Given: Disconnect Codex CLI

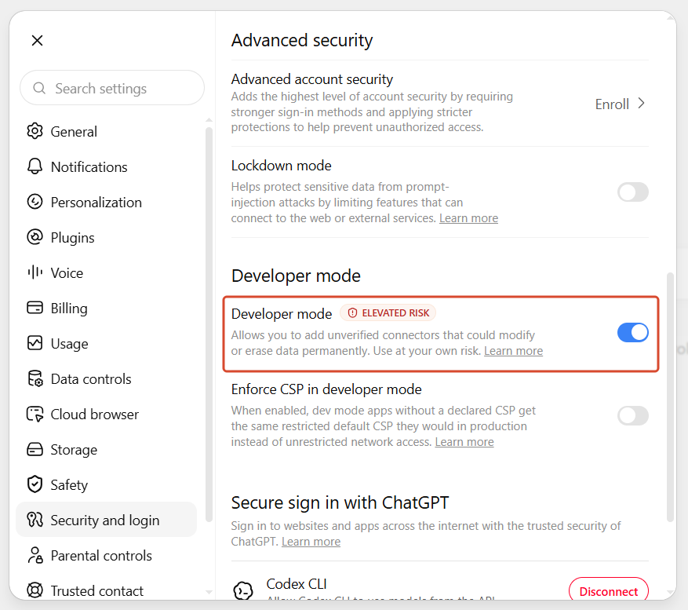Looking at the screenshot, I should click(608, 591).
